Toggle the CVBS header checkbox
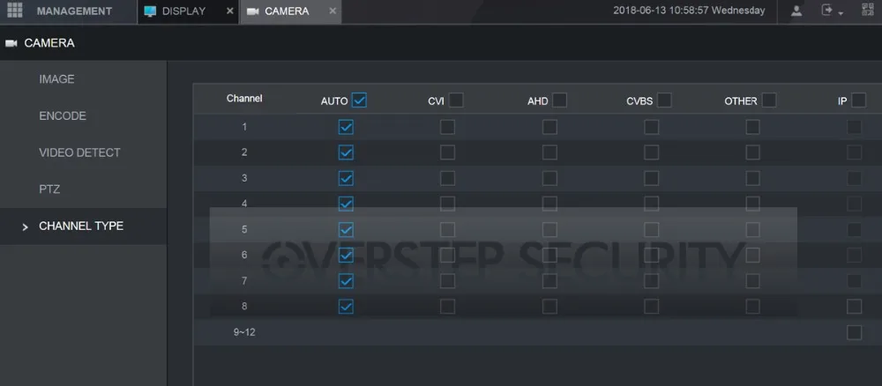Screen dimensions: 882x386 [664, 100]
